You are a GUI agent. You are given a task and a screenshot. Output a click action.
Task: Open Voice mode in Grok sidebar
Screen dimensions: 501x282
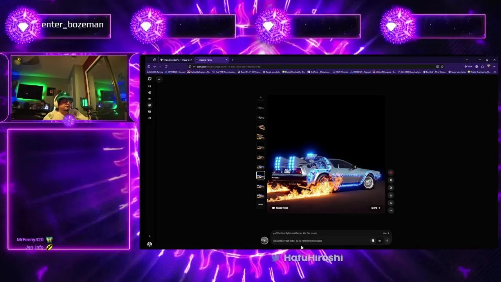click(150, 99)
